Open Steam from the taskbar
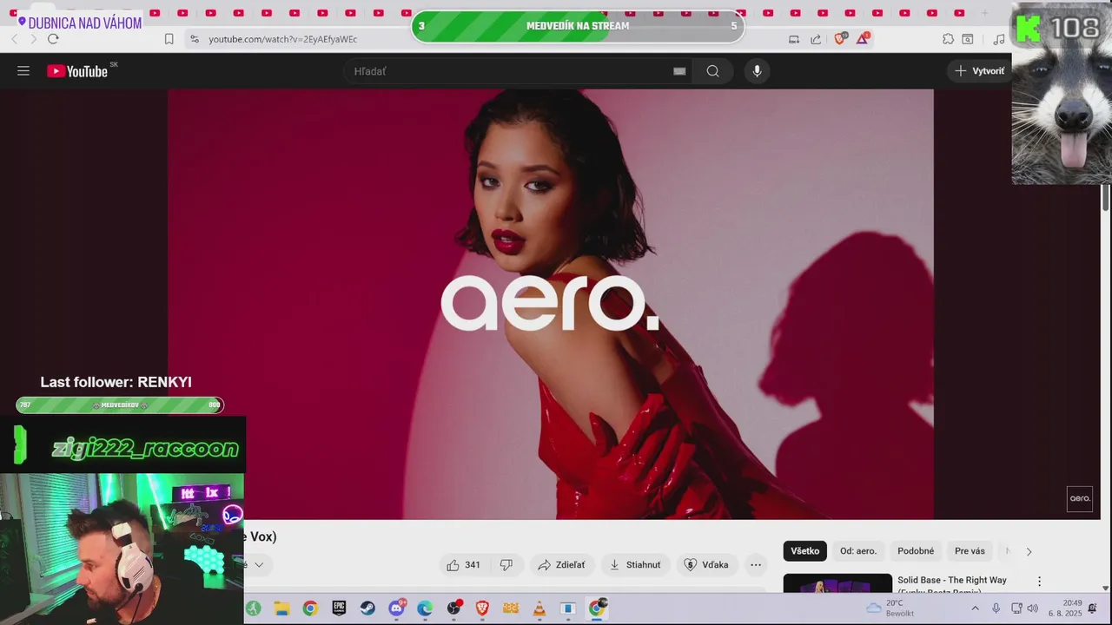 [x=367, y=609]
